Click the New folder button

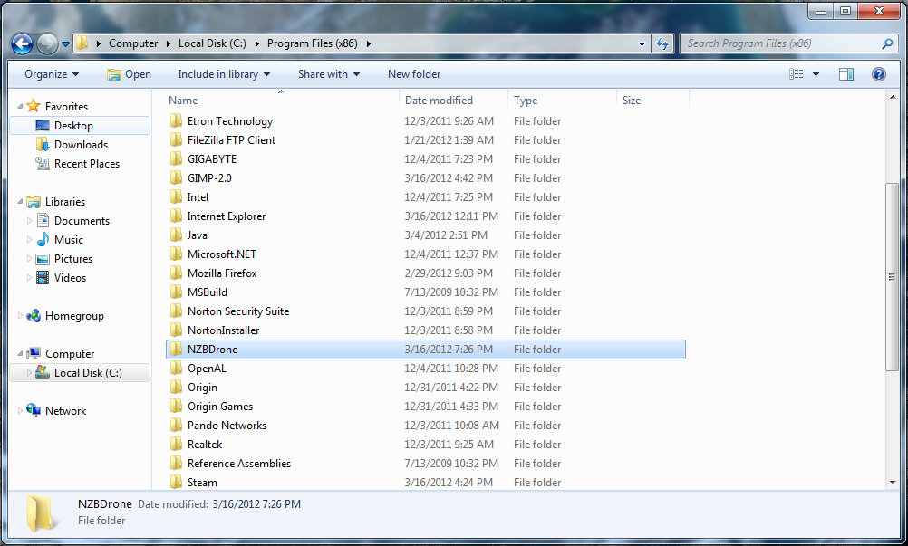pyautogui.click(x=414, y=74)
